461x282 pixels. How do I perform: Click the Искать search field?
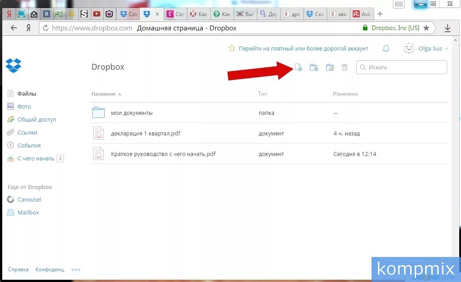401,67
